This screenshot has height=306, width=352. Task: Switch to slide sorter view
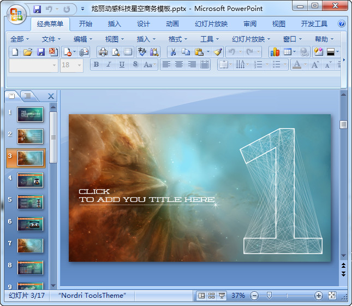[211, 296]
